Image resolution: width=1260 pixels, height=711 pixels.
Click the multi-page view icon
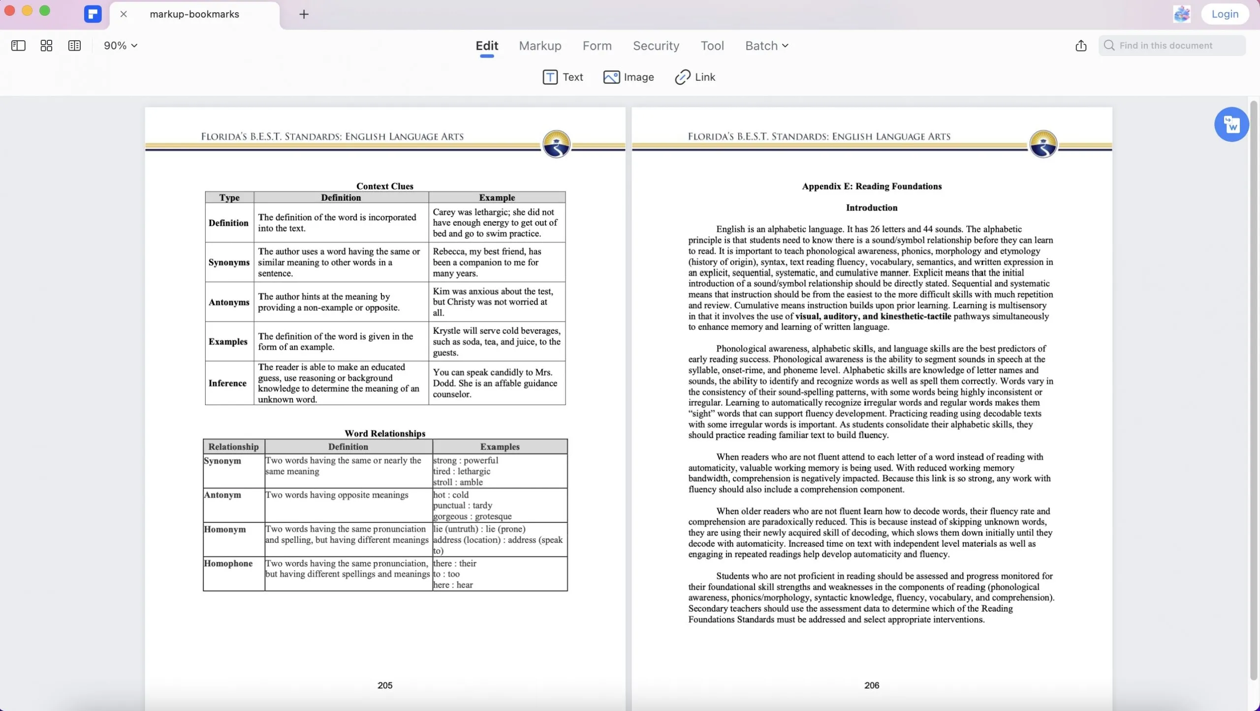click(74, 44)
